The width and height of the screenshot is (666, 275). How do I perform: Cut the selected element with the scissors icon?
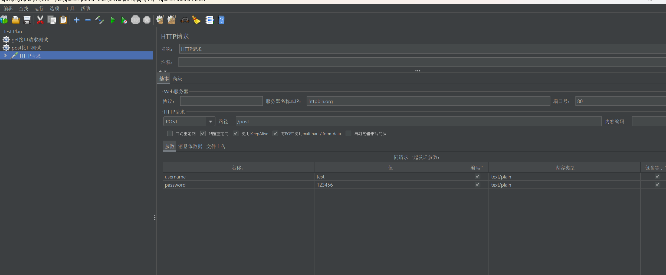pyautogui.click(x=40, y=20)
